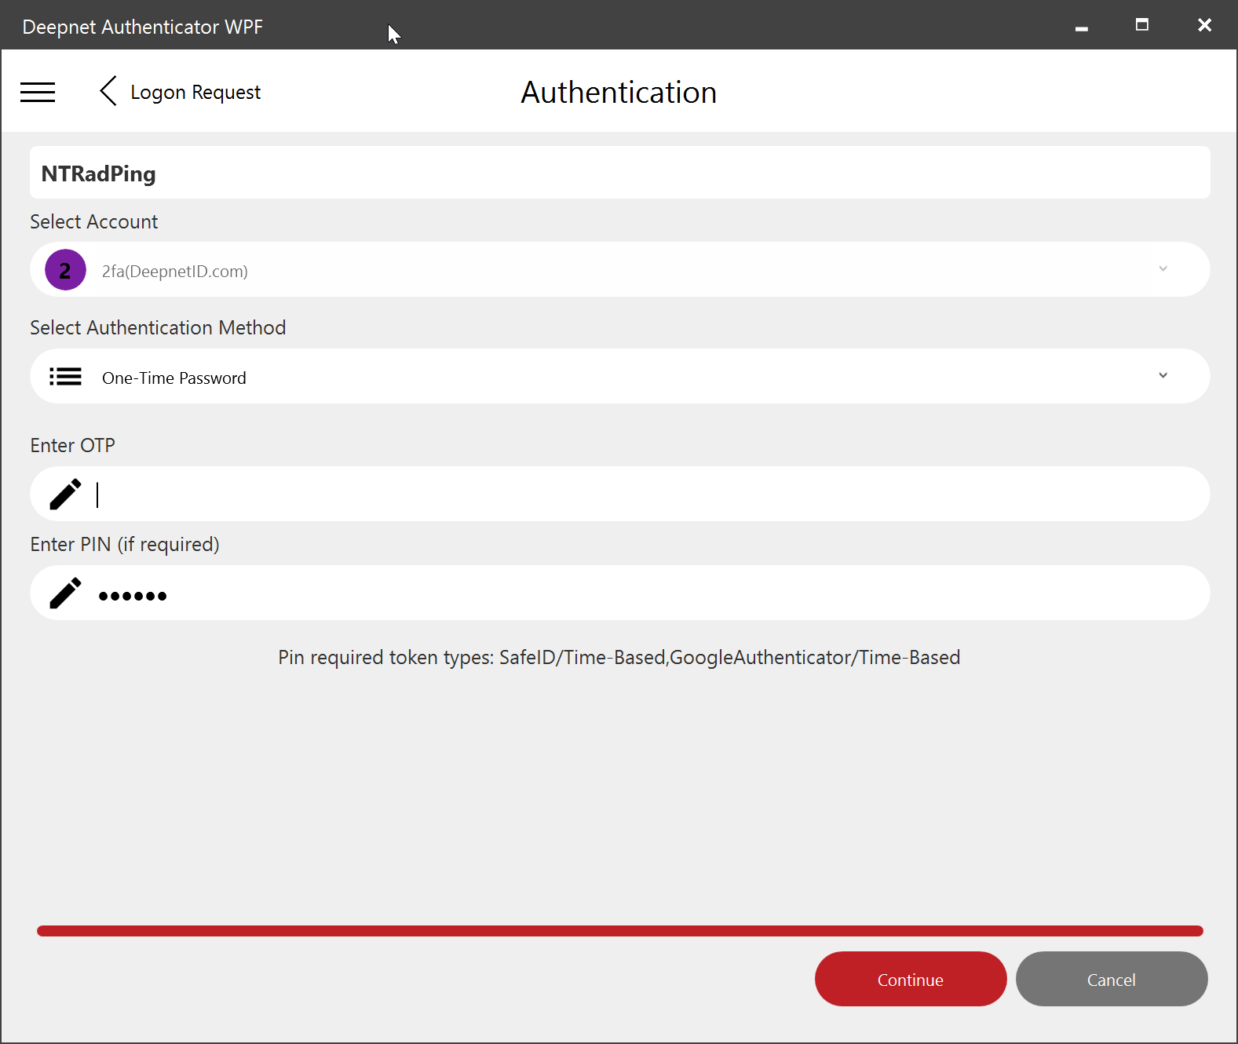The height and width of the screenshot is (1044, 1238).
Task: Go back via Logon Request label
Action: click(195, 93)
